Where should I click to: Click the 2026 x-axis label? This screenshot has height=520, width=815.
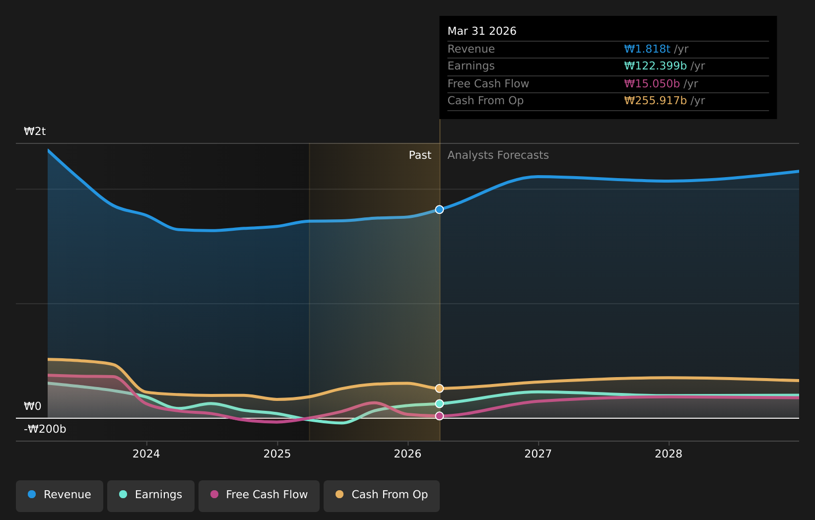tap(407, 454)
